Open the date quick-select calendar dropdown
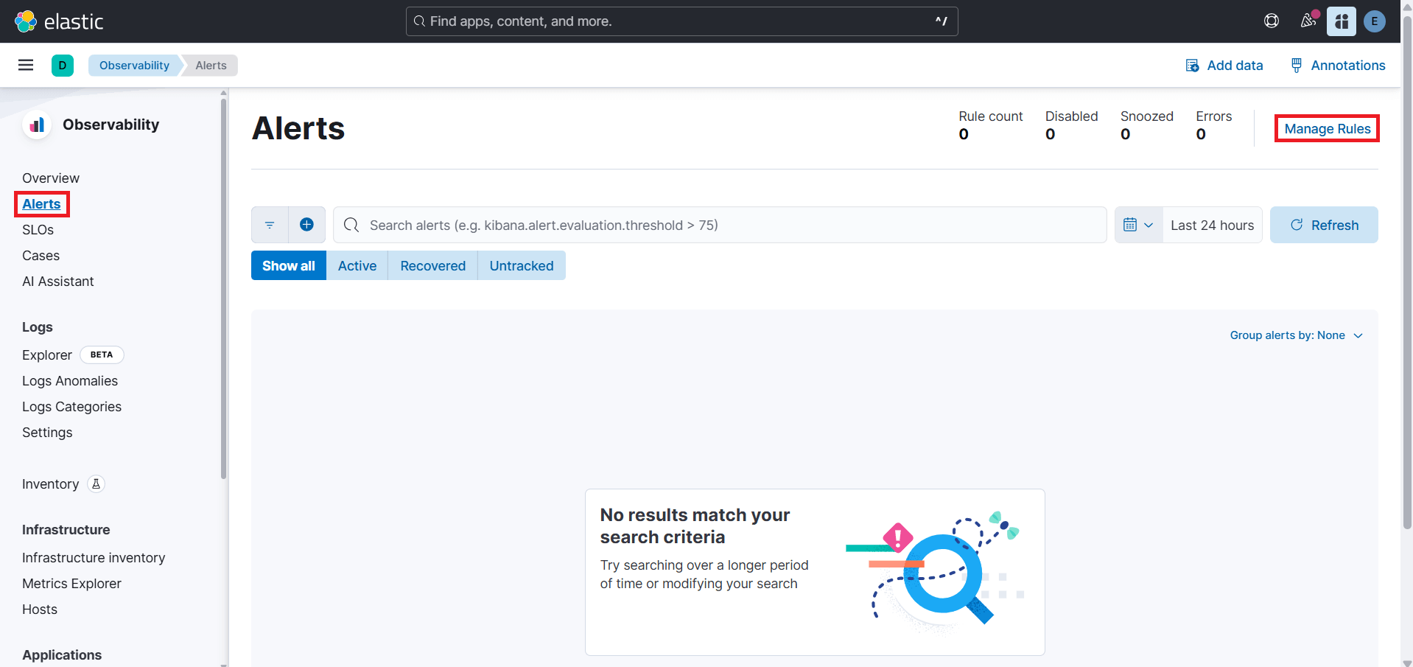The width and height of the screenshot is (1413, 667). [1137, 225]
